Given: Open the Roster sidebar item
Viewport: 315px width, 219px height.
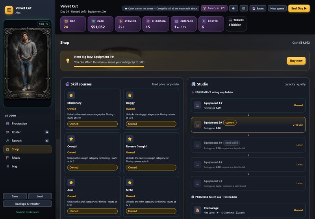Looking at the screenshot, I should (27, 132).
